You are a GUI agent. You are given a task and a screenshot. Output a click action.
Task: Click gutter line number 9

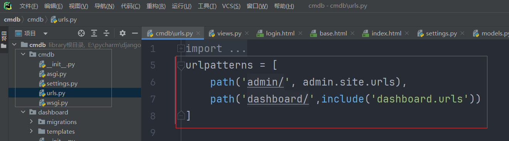(153, 133)
